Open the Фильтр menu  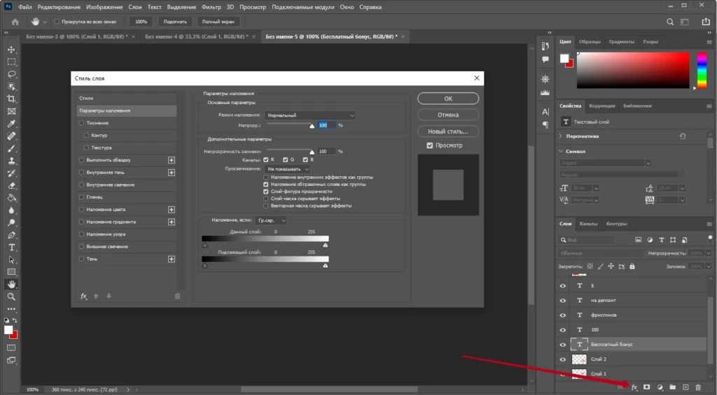click(x=211, y=7)
